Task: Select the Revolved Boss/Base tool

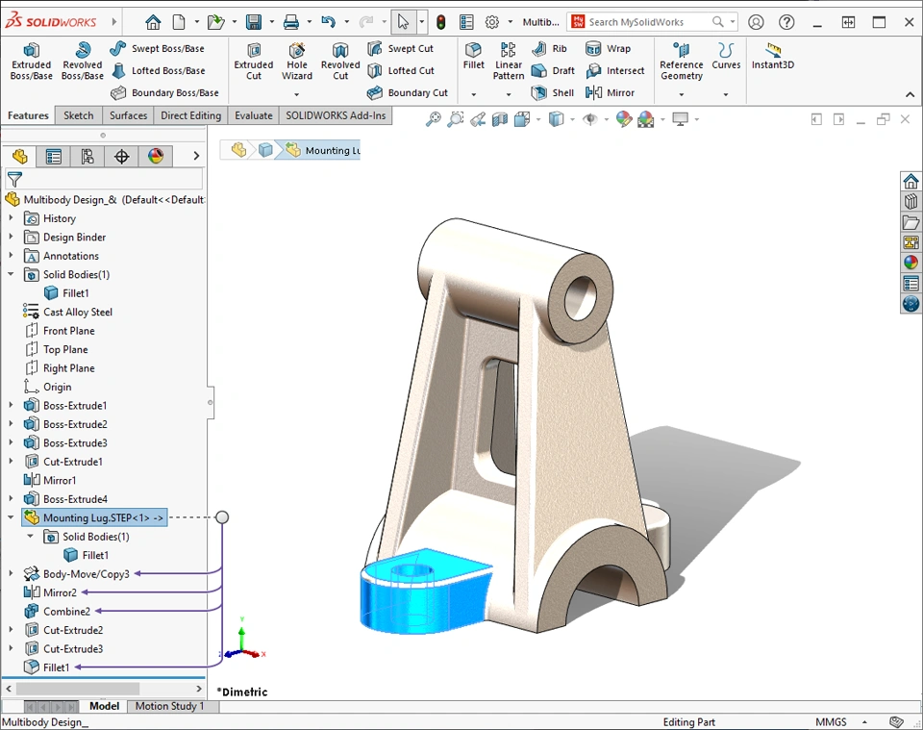Action: [x=83, y=62]
